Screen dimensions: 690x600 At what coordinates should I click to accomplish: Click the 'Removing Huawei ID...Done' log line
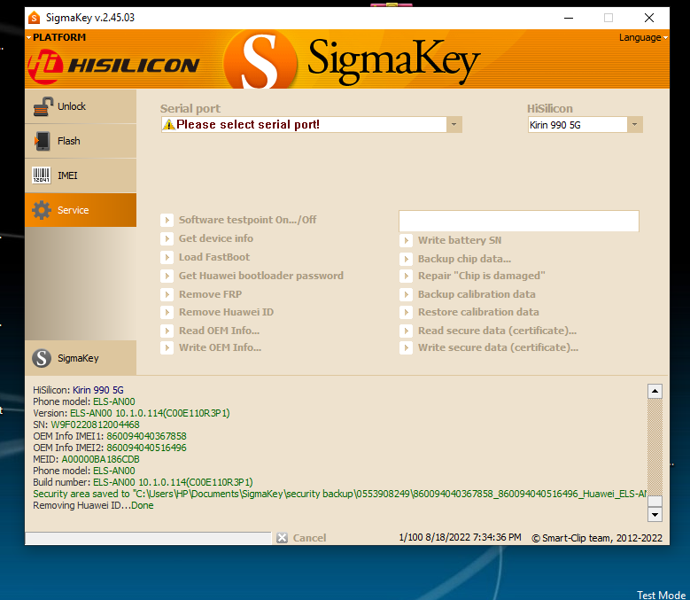(x=93, y=505)
